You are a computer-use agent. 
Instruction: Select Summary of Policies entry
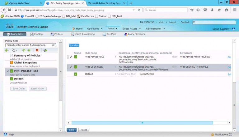[x=27, y=55]
